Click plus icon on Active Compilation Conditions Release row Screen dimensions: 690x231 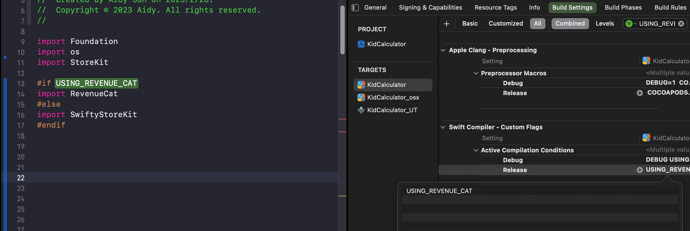[x=640, y=170]
